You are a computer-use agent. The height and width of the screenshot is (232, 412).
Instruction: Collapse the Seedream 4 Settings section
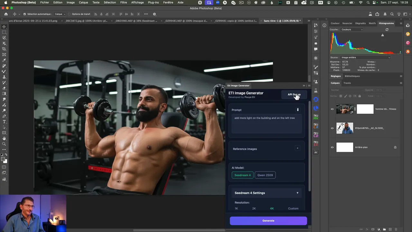(297, 193)
